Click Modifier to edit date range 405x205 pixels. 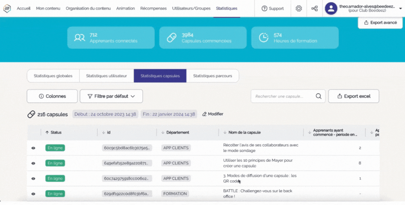[213, 114]
